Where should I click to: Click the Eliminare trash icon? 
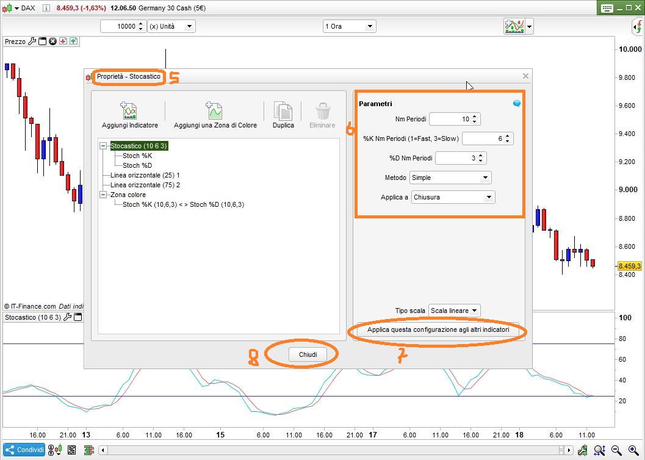[x=323, y=111]
